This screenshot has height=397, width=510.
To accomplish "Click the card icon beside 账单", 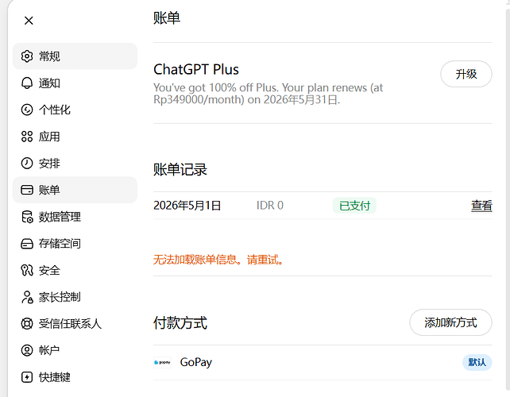I will point(27,190).
